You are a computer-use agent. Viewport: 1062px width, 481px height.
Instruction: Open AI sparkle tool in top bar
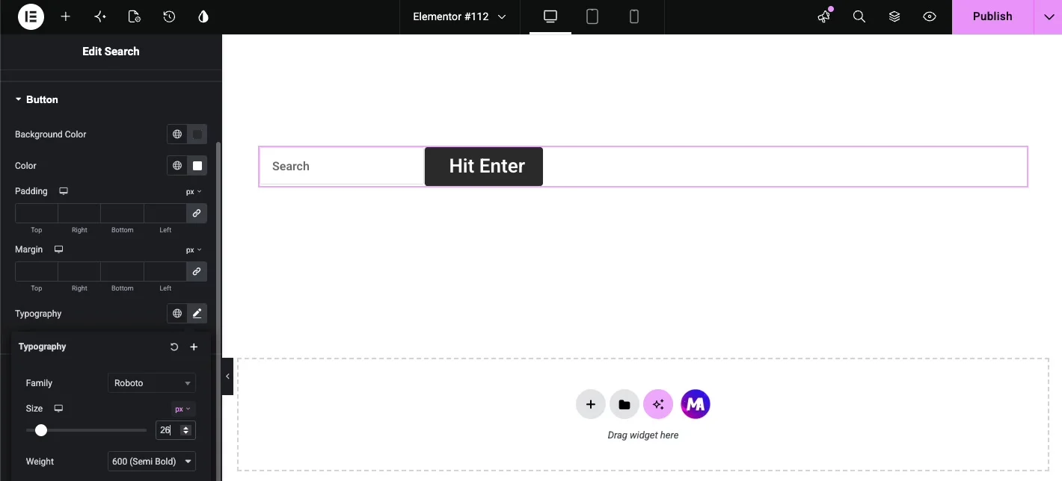(100, 16)
